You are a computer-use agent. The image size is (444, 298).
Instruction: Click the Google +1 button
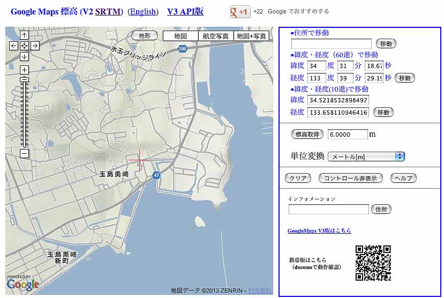pos(240,12)
